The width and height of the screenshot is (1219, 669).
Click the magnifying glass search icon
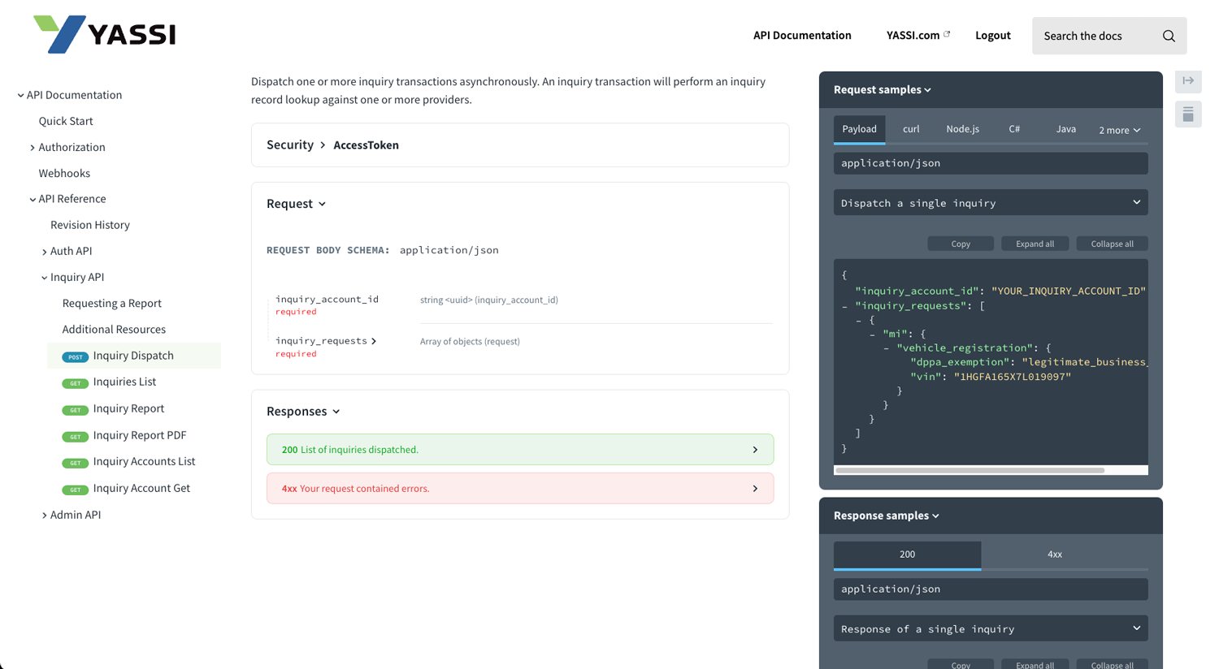[1169, 36]
